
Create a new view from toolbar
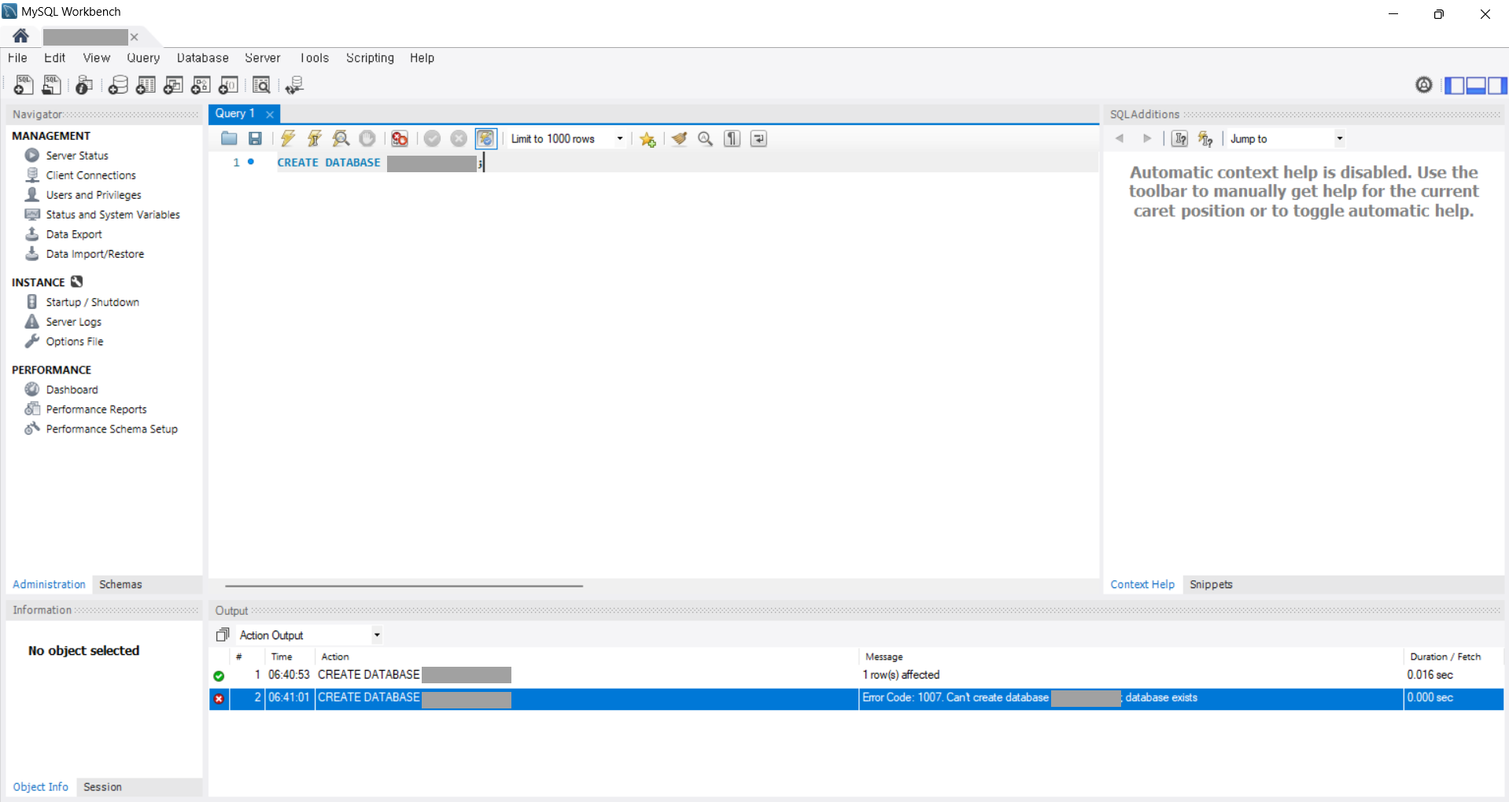click(x=173, y=85)
